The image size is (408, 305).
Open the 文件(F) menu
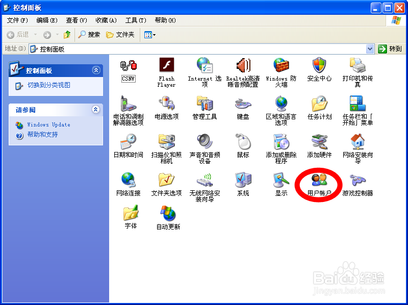point(17,20)
